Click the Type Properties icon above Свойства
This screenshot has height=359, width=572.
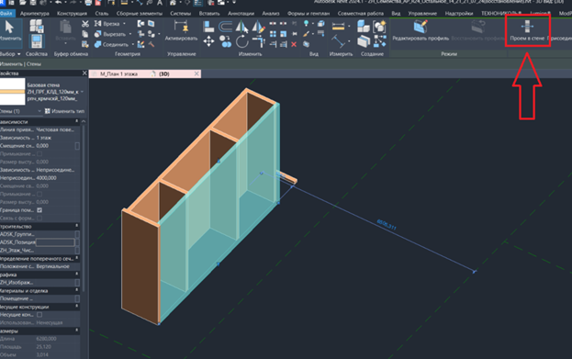[37, 27]
